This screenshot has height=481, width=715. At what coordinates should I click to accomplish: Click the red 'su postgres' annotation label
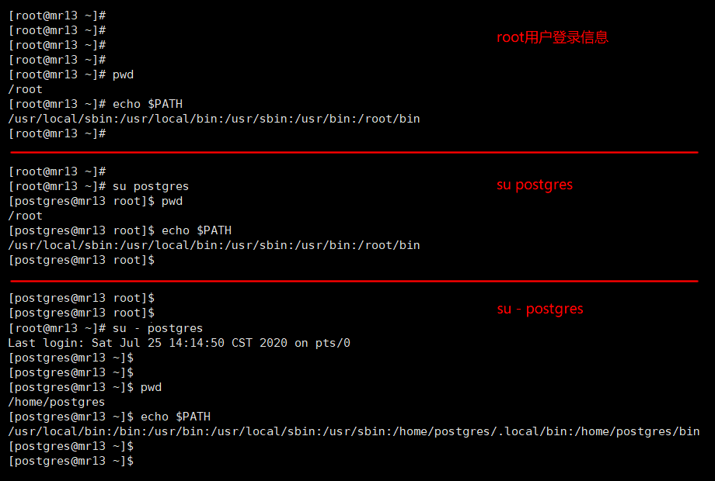pos(535,185)
